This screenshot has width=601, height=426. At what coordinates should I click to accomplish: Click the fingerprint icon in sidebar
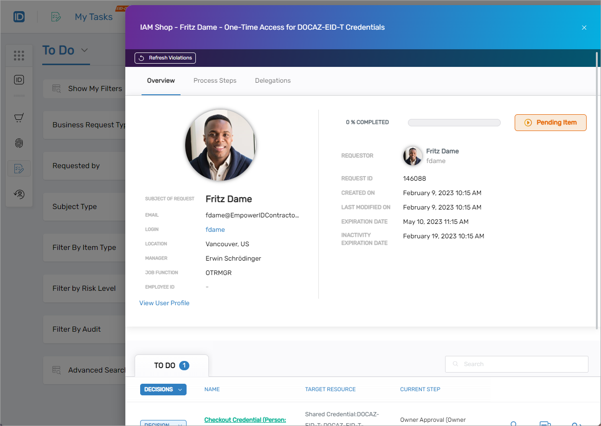[x=19, y=143]
